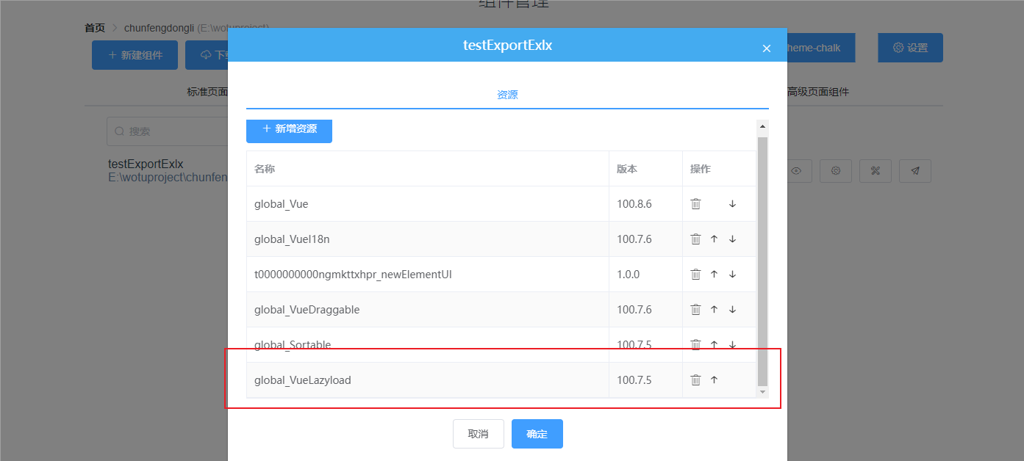Image resolution: width=1024 pixels, height=461 pixels.
Task: Click the 新建组件 button
Action: click(x=135, y=55)
